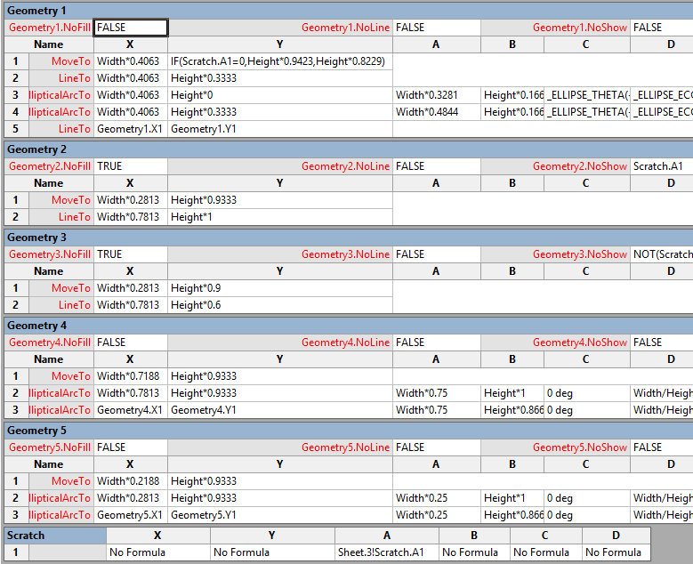The width and height of the screenshot is (693, 564).
Task: Select the Geometry5.NoShow value cell
Action: (661, 447)
